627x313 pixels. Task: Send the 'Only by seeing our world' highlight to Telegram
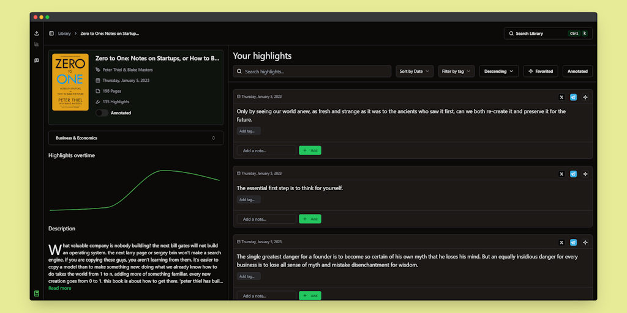[573, 97]
